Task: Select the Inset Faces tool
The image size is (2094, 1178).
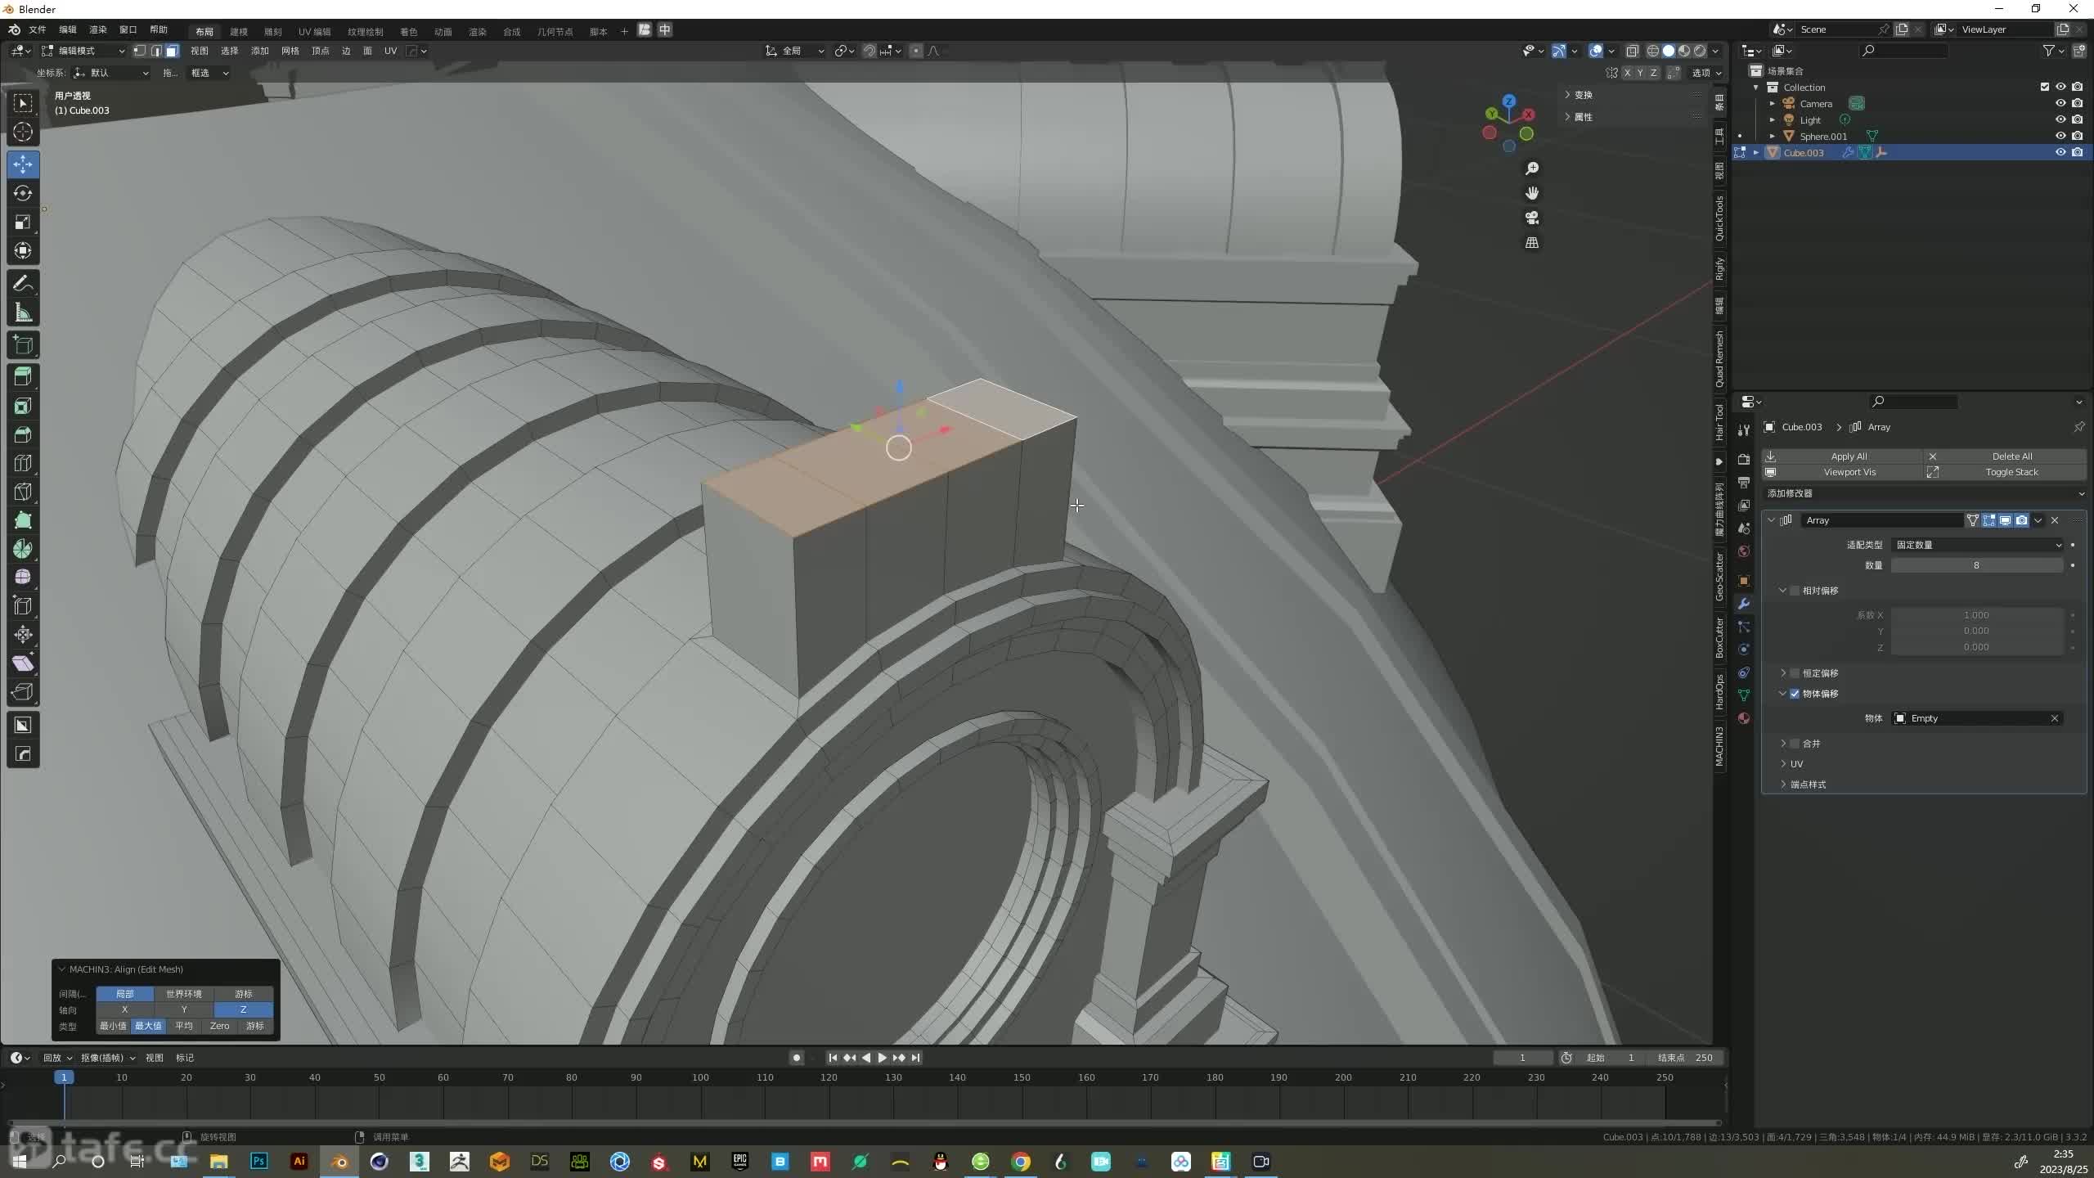Action: click(x=23, y=406)
